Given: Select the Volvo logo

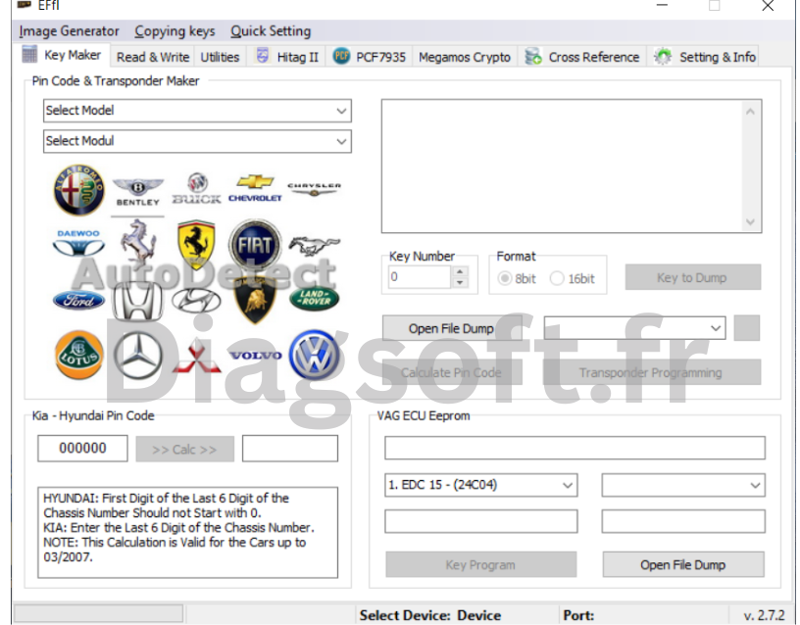Looking at the screenshot, I should [x=255, y=356].
